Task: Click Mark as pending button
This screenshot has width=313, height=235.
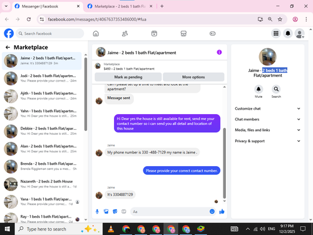Action: pos(128,77)
